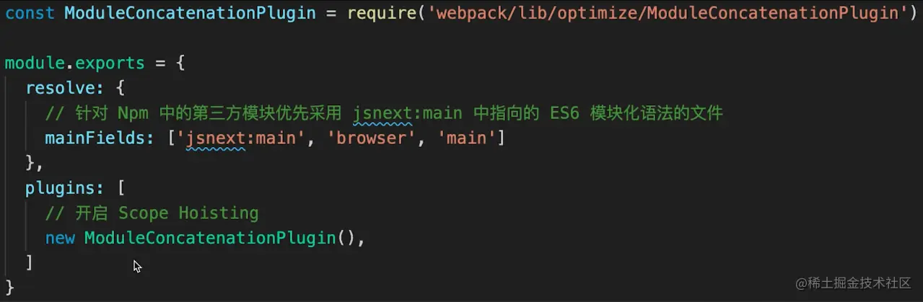Click the closing square bracket of plugins array
The height and width of the screenshot is (302, 923).
30,263
